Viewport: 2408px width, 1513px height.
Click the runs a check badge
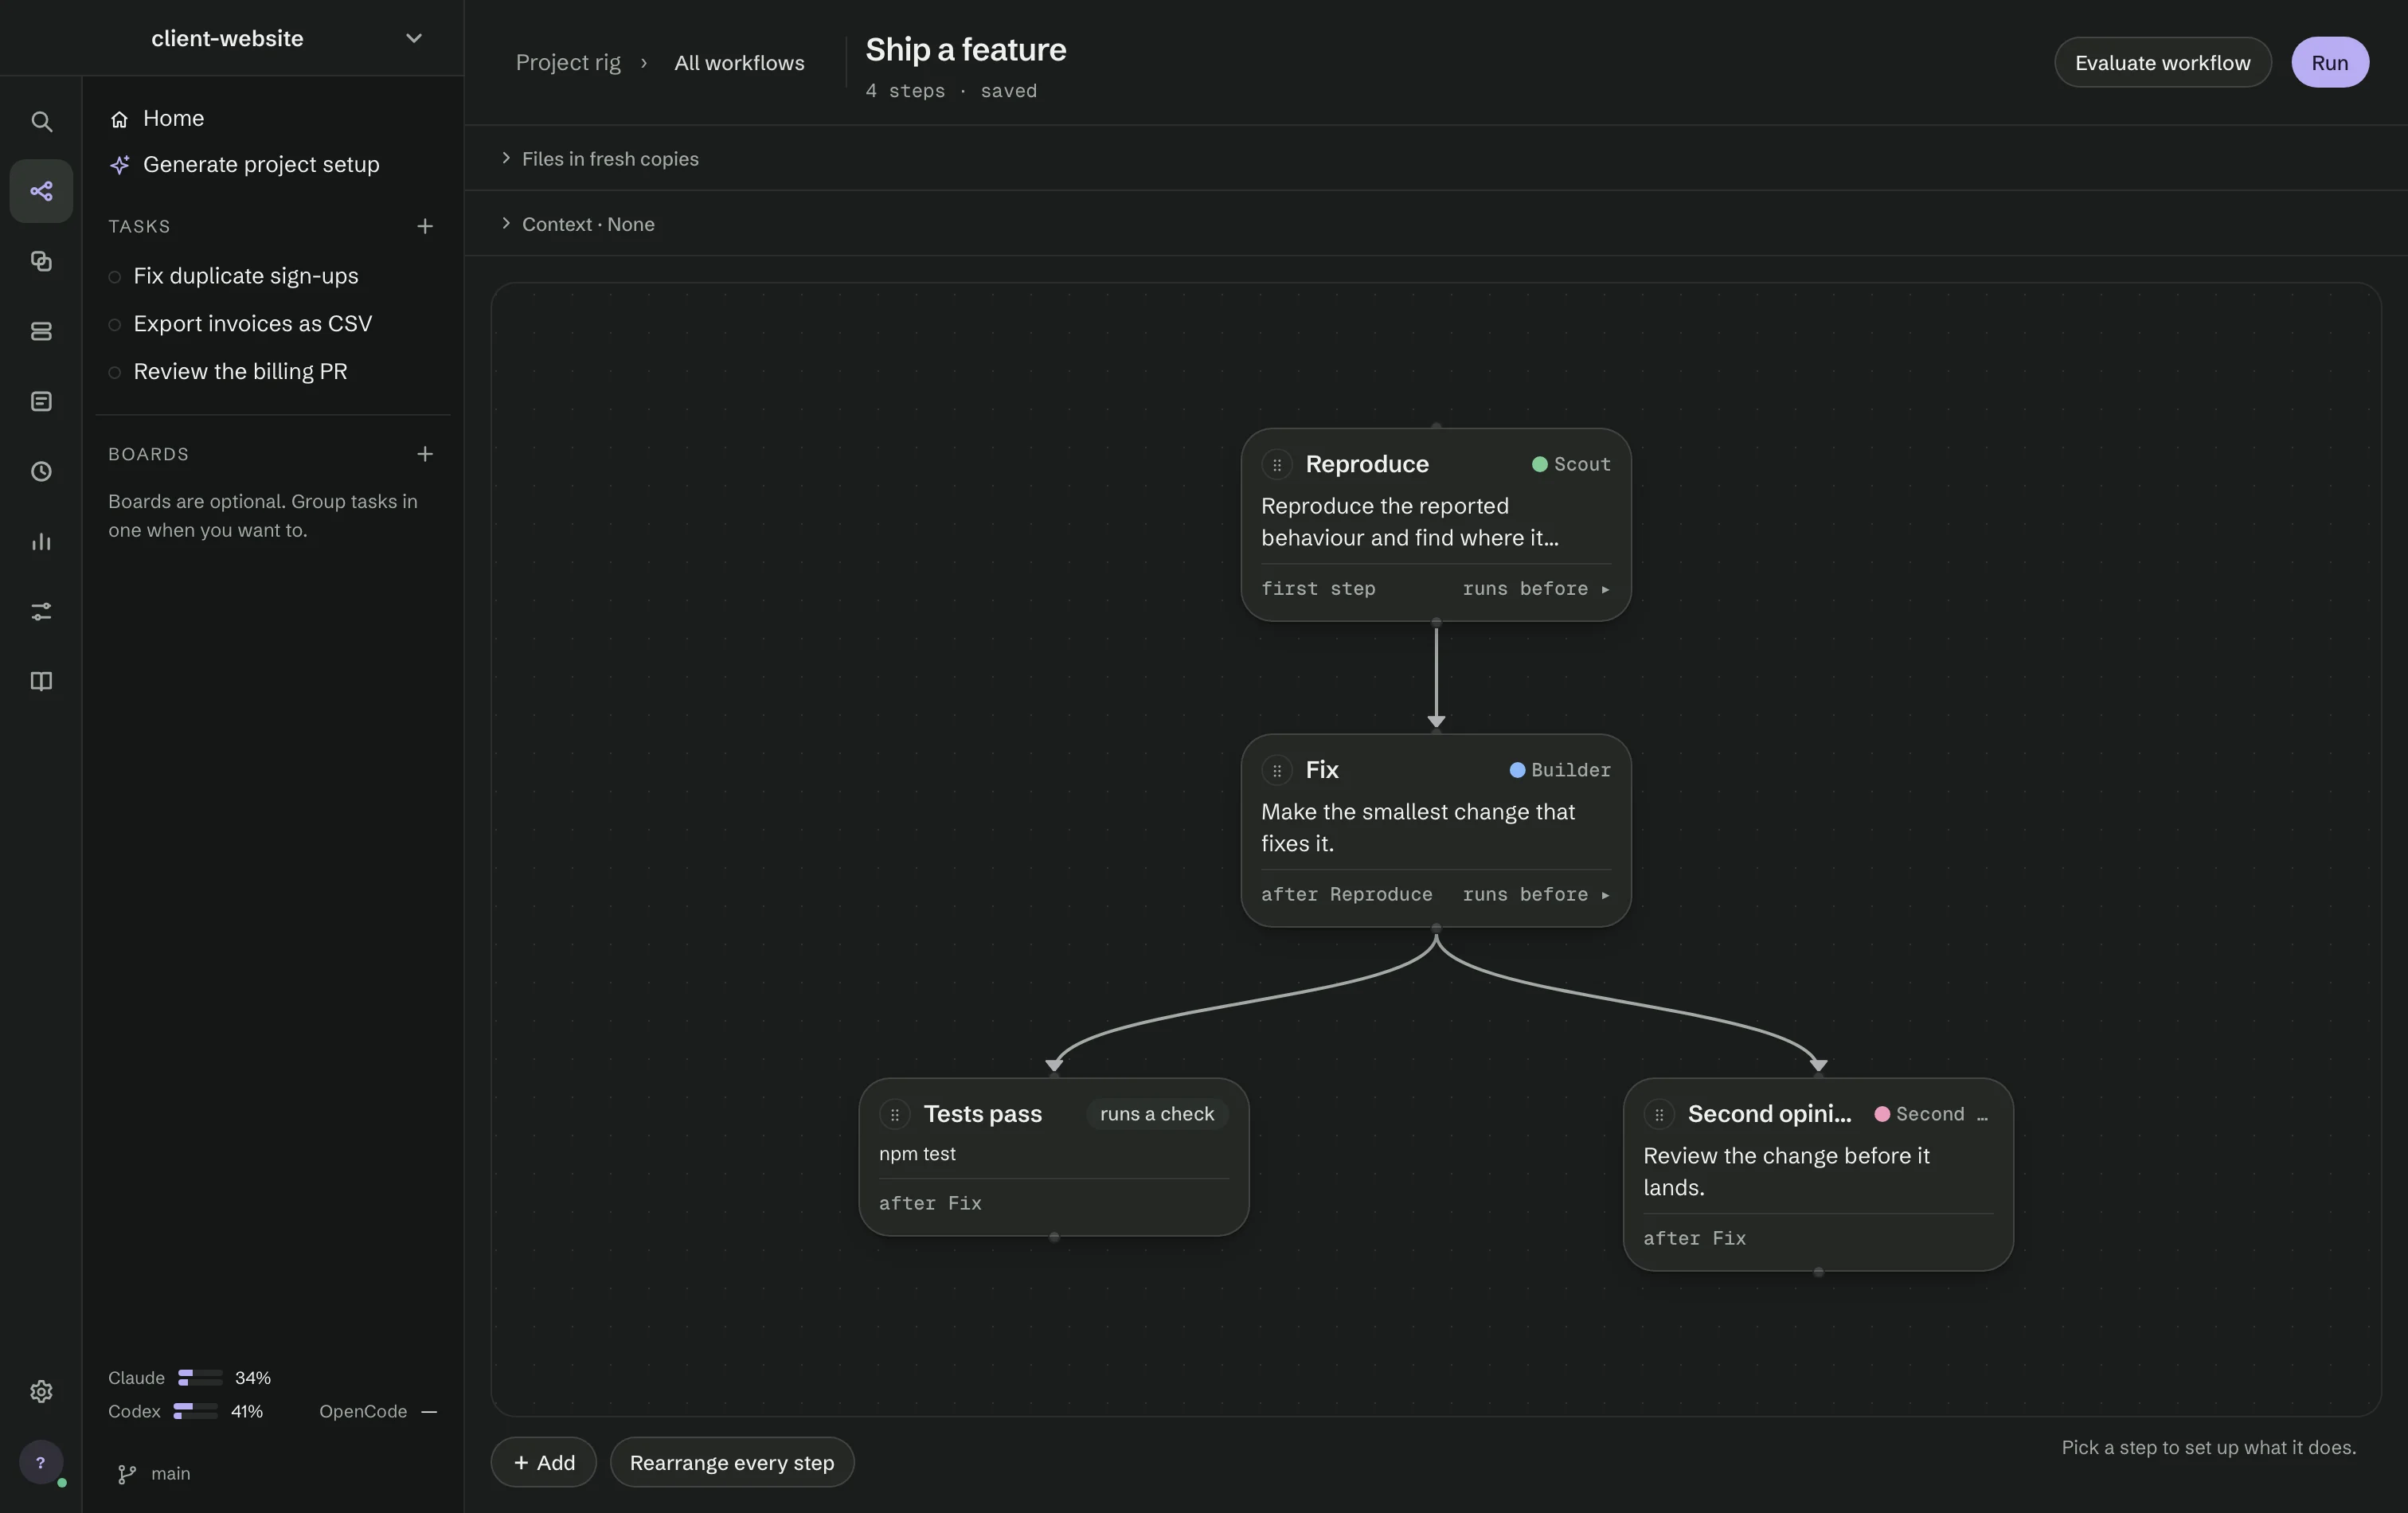1157,1114
